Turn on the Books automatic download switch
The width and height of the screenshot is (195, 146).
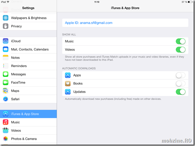coord(181,84)
